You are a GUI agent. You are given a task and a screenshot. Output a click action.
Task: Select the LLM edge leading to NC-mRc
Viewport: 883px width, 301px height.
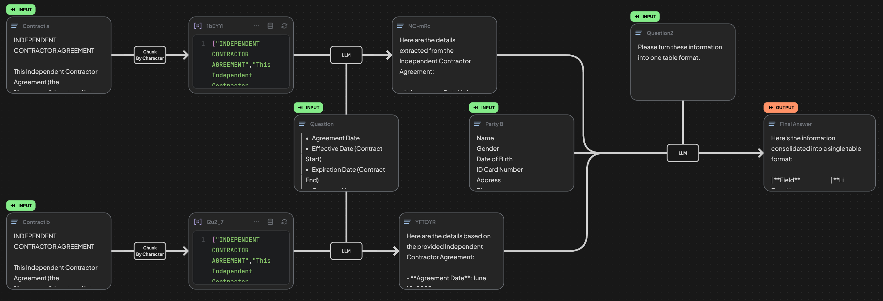[346, 55]
